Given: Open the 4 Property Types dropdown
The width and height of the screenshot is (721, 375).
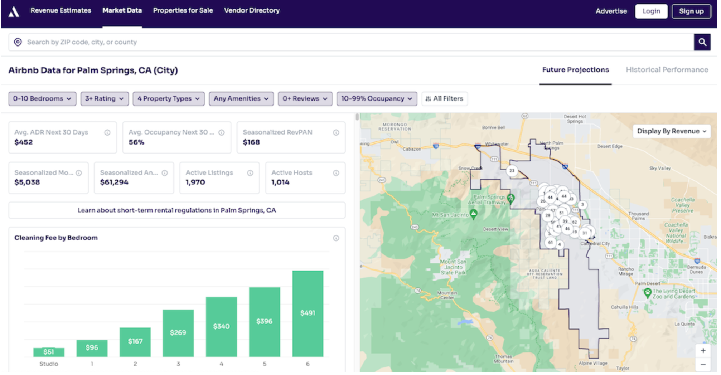Looking at the screenshot, I should 168,99.
